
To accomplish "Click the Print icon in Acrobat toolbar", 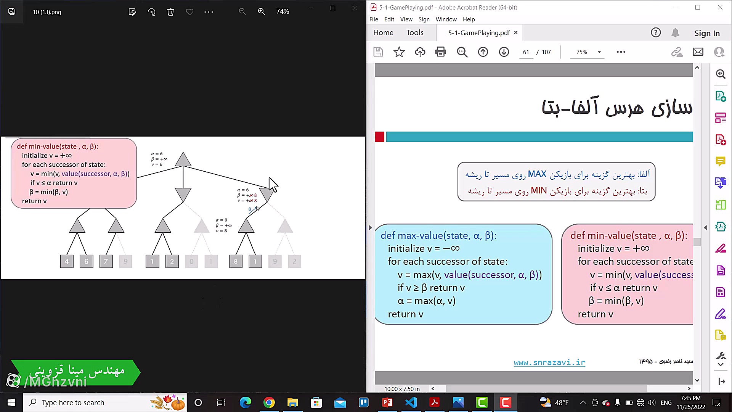I will (x=440, y=52).
